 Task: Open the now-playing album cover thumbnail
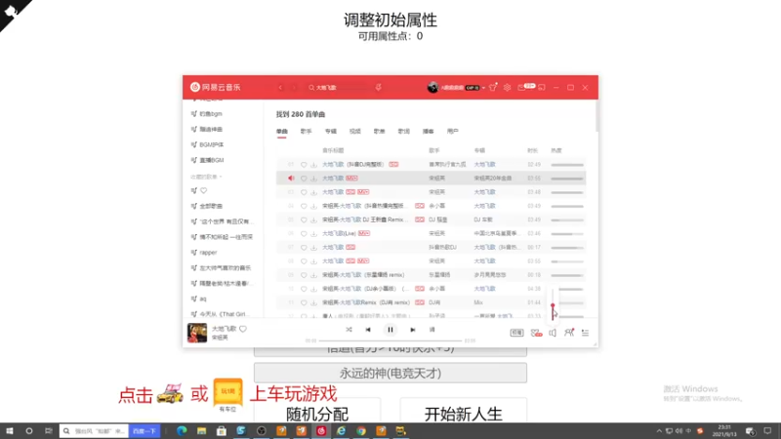[197, 333]
